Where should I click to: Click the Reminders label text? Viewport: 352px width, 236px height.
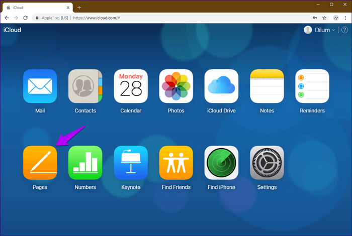tap(312, 110)
